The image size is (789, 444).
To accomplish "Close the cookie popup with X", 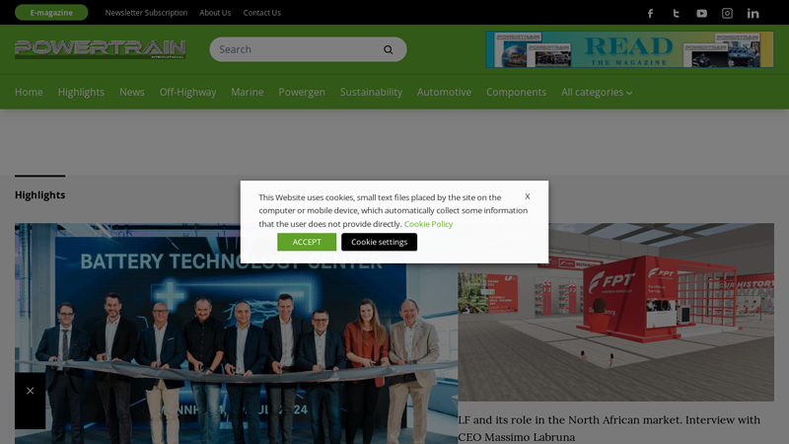I will 527,196.
